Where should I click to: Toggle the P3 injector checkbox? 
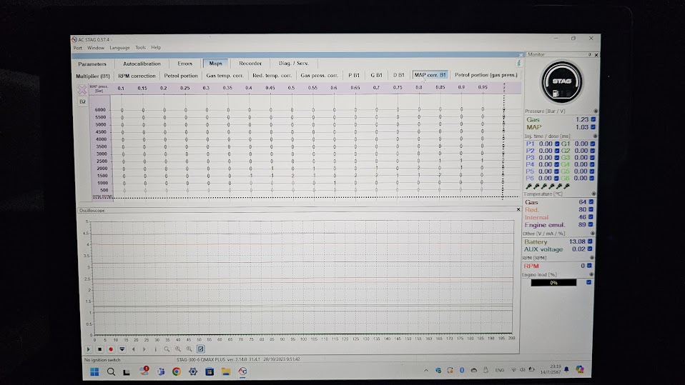click(556, 158)
